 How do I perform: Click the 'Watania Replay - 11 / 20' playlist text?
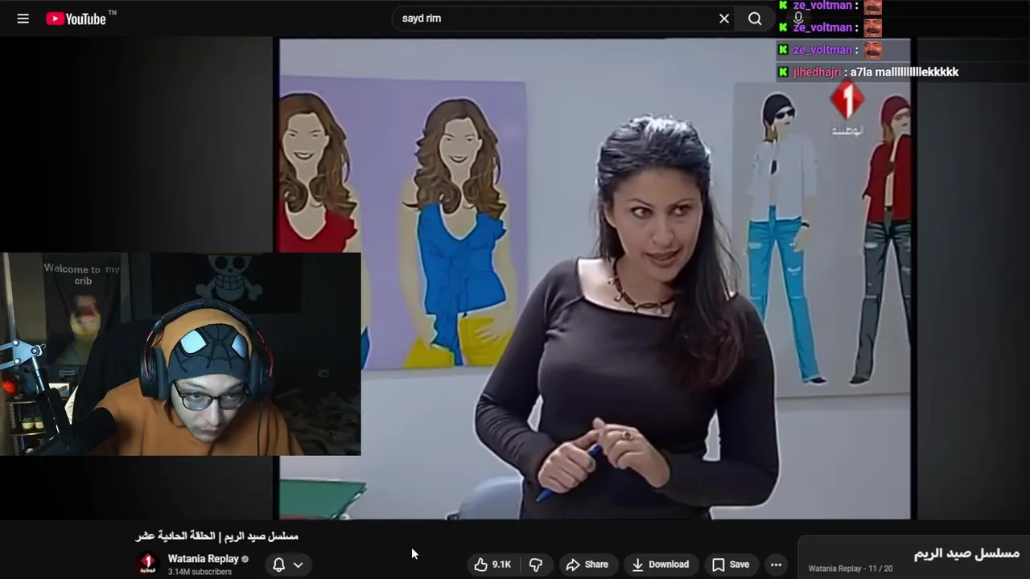coord(851,569)
